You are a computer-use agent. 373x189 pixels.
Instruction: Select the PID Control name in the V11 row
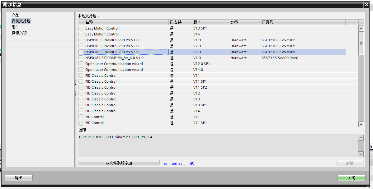point(94,117)
